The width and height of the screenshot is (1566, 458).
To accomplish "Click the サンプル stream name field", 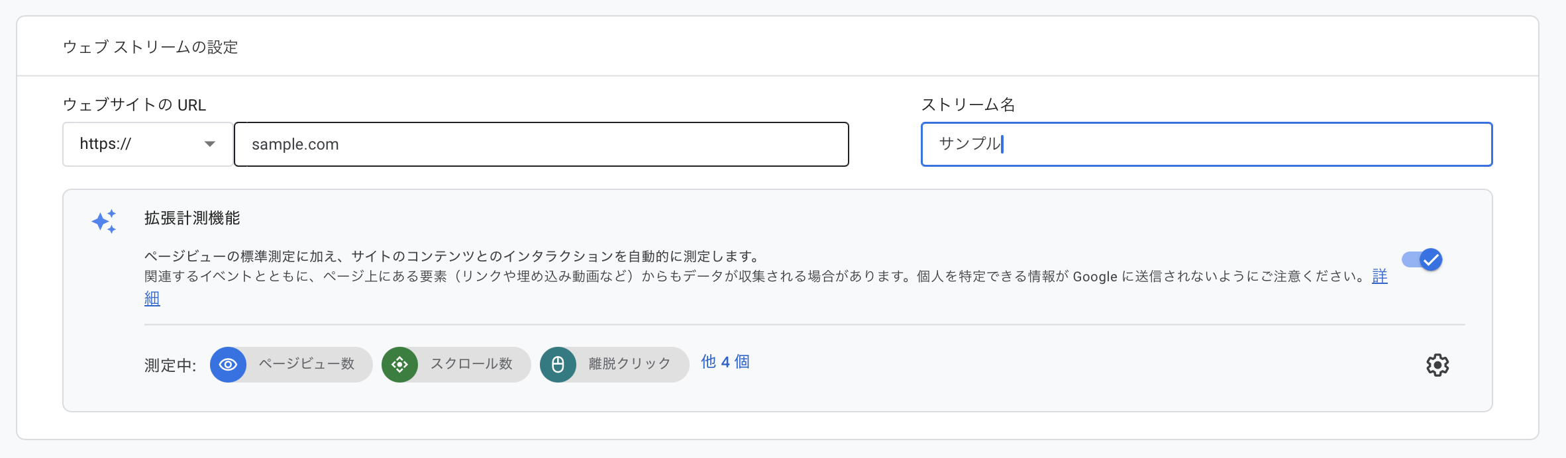I will 1206,144.
